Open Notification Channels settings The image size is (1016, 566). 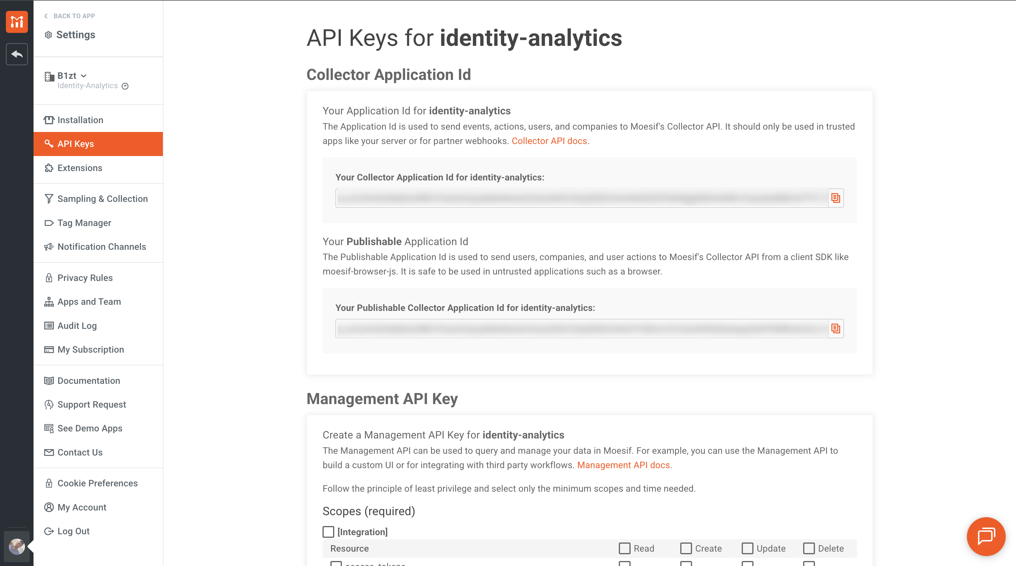coord(98,246)
